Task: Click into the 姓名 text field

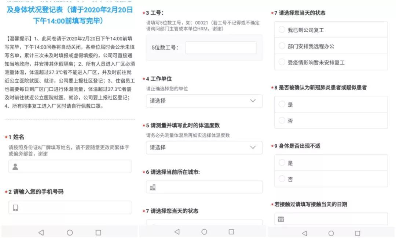Action: [x=73, y=167]
